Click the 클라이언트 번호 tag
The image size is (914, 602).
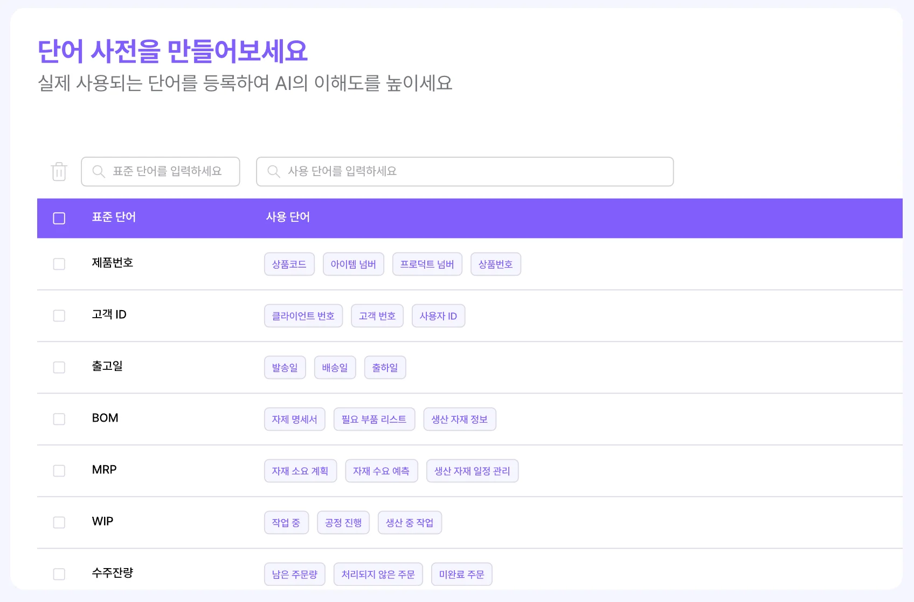coord(303,316)
